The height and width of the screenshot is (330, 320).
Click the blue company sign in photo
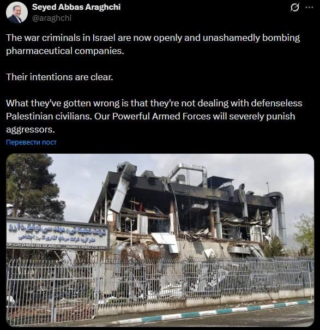(57, 234)
